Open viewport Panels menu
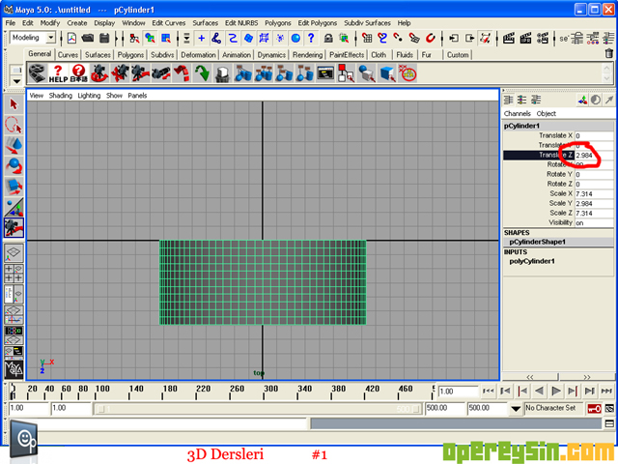 137,96
